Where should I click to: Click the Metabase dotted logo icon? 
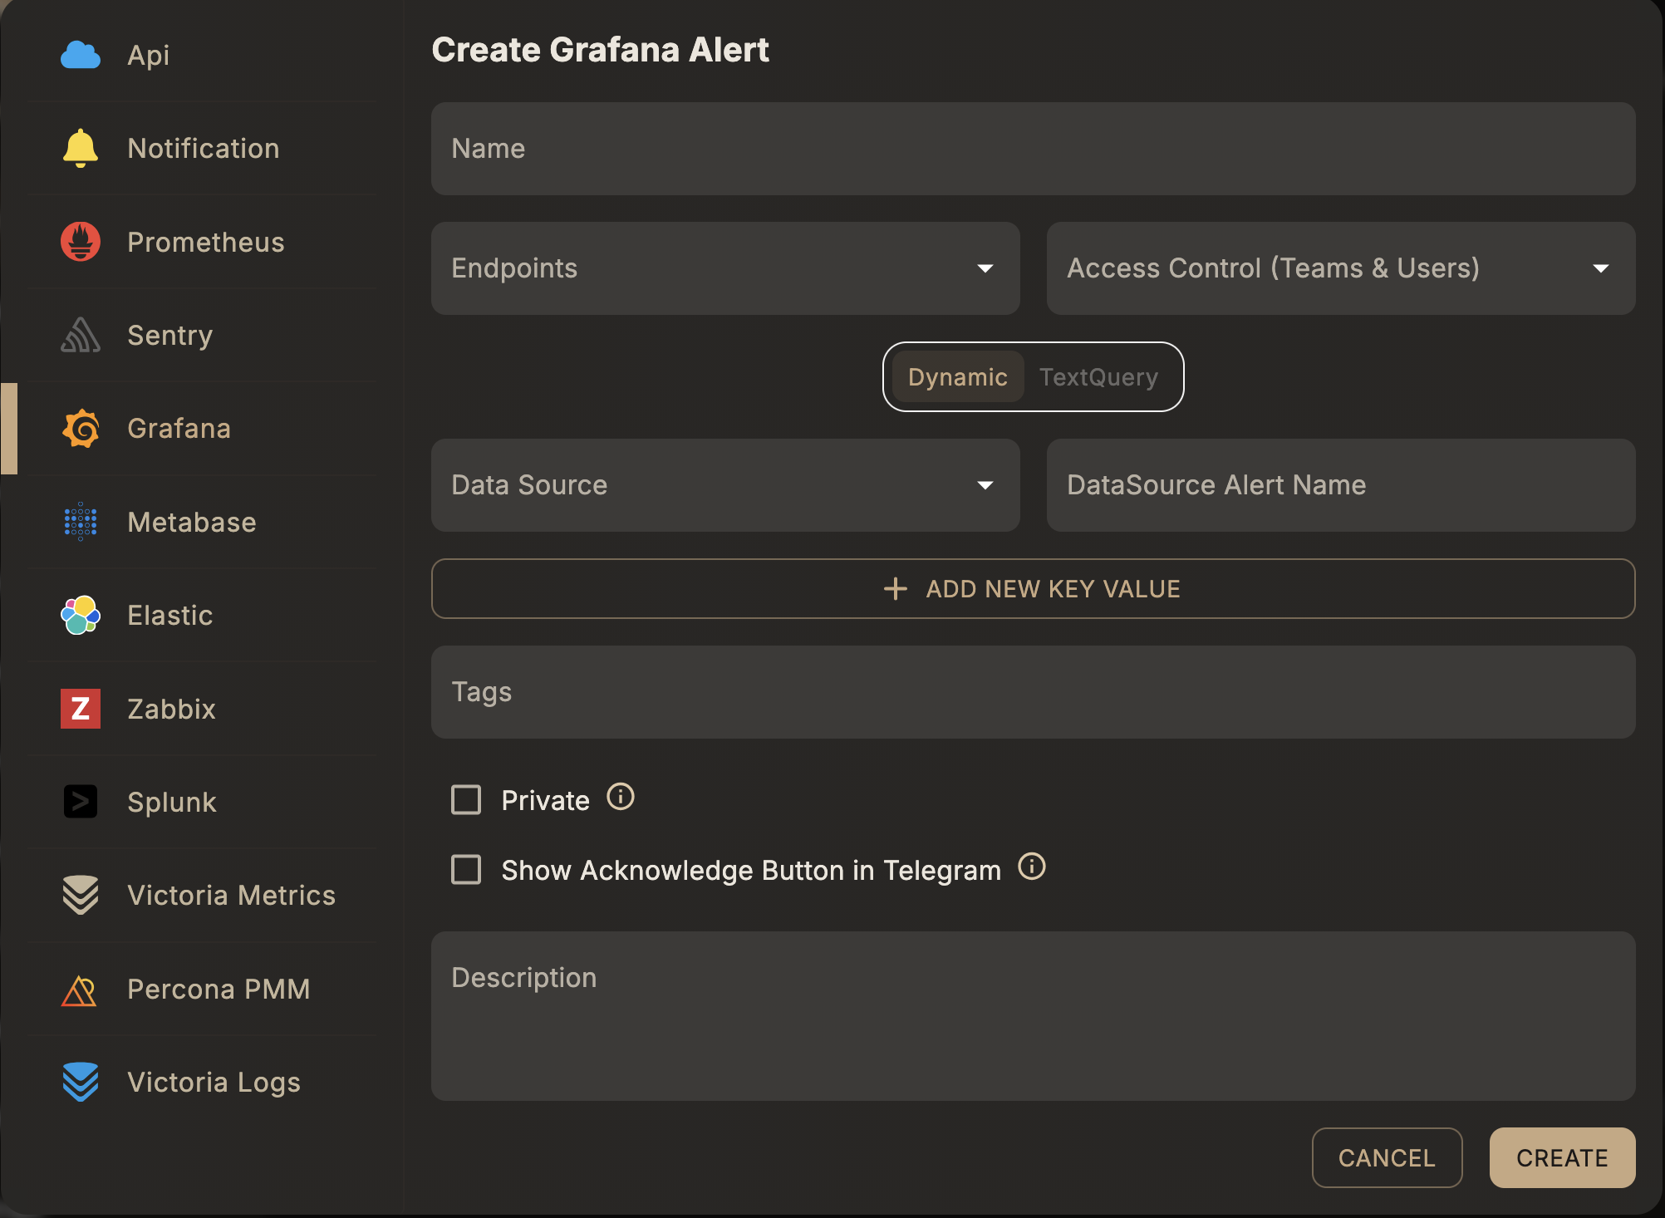[x=81, y=522]
